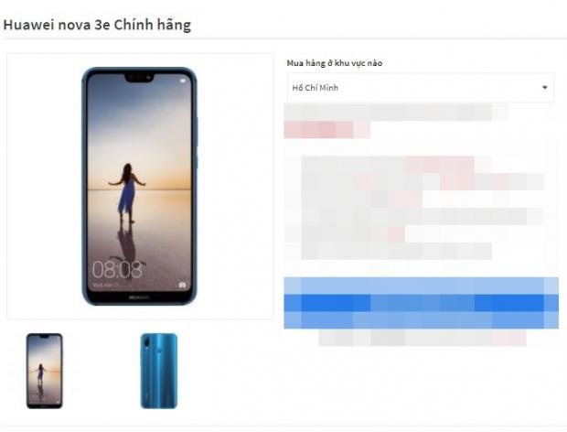Screen dimensions: 567x432
Task: Click the camera icon on phone lock screen
Action: pyautogui.click(x=182, y=286)
